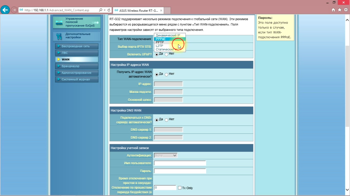Open the ЛВС sidebar section
The width and height of the screenshot is (350, 196).
pyautogui.click(x=77, y=53)
